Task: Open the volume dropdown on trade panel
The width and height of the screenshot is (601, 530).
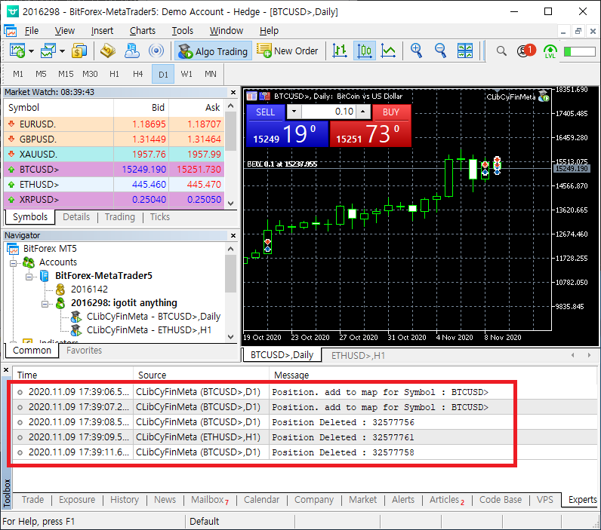Action: pos(294,112)
